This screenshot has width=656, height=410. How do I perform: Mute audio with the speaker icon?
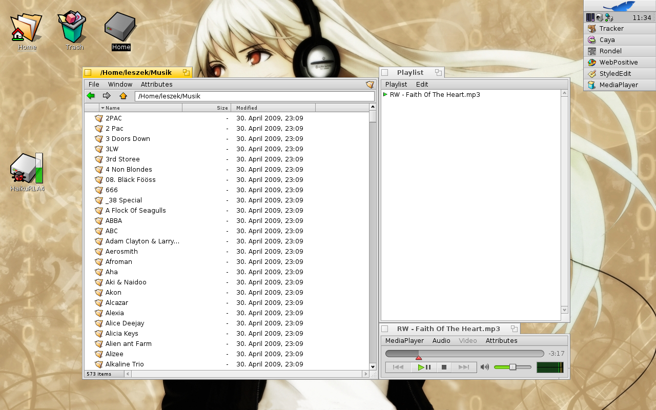pos(484,367)
